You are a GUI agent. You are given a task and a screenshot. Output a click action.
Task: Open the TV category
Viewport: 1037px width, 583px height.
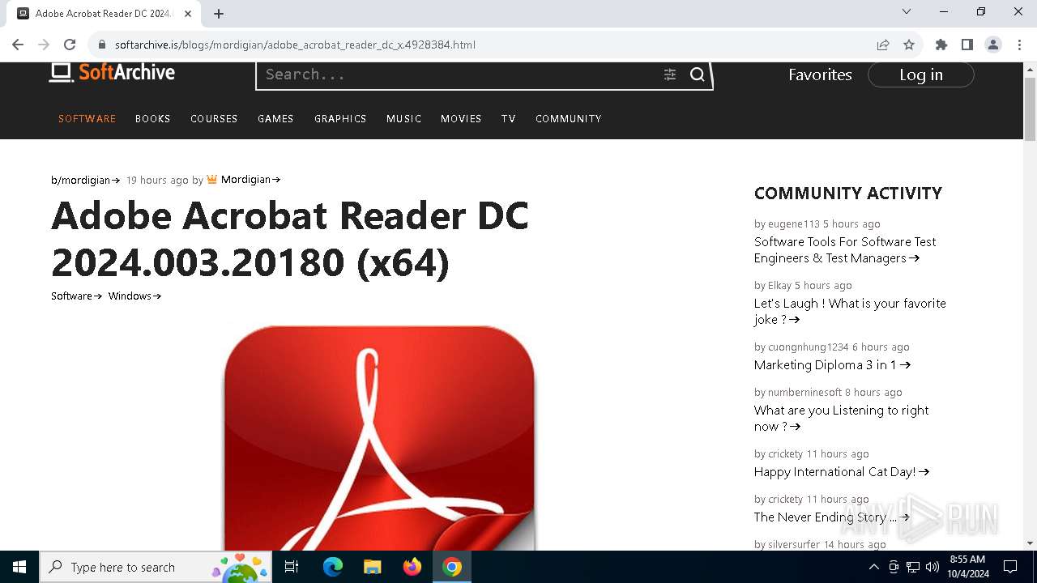pyautogui.click(x=508, y=118)
